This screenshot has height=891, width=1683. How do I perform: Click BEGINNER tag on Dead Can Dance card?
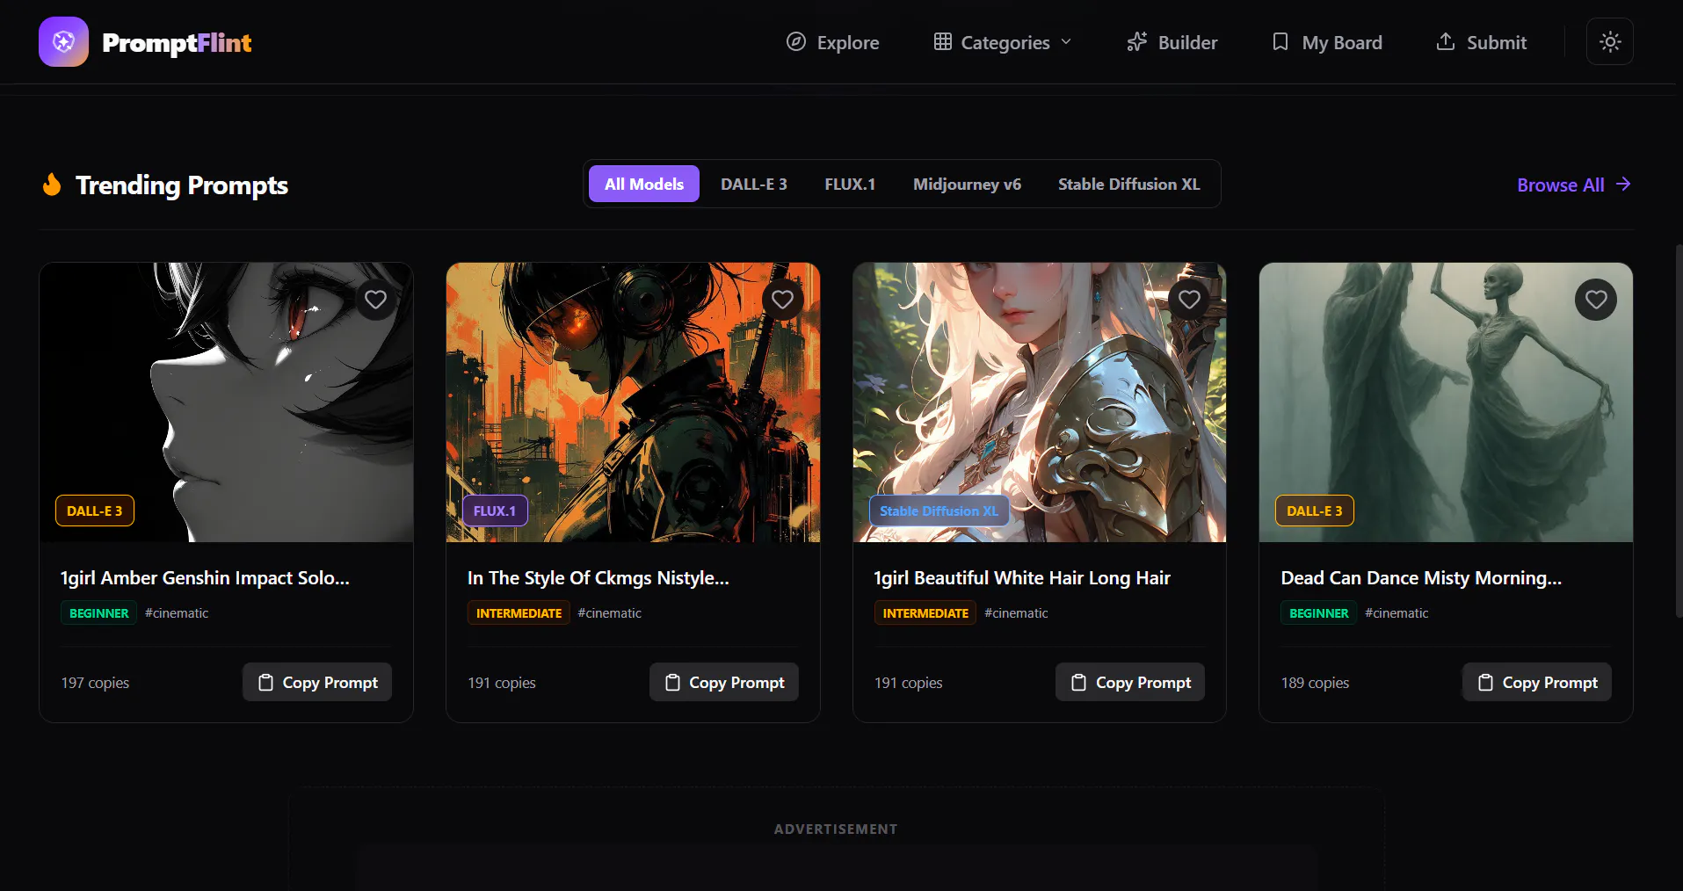click(x=1318, y=613)
